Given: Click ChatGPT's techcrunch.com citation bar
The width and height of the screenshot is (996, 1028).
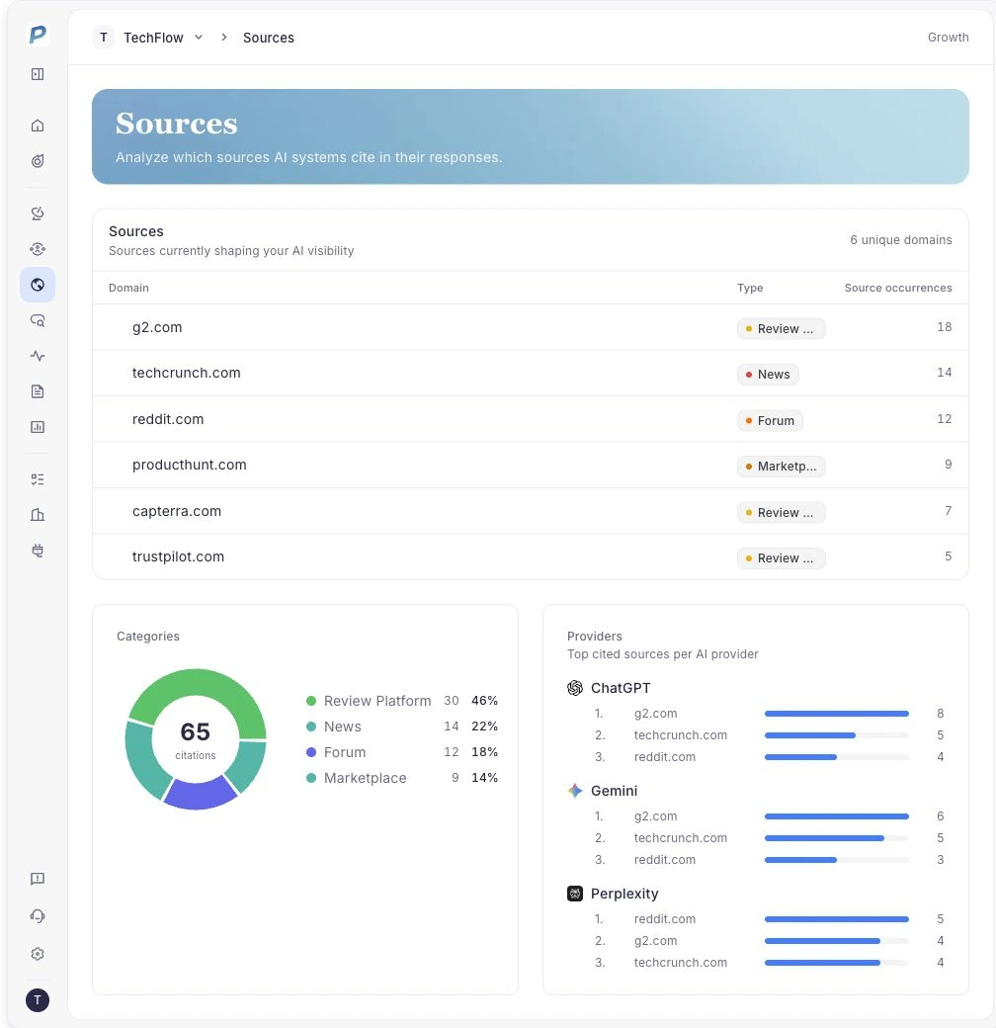Looking at the screenshot, I should (x=837, y=735).
